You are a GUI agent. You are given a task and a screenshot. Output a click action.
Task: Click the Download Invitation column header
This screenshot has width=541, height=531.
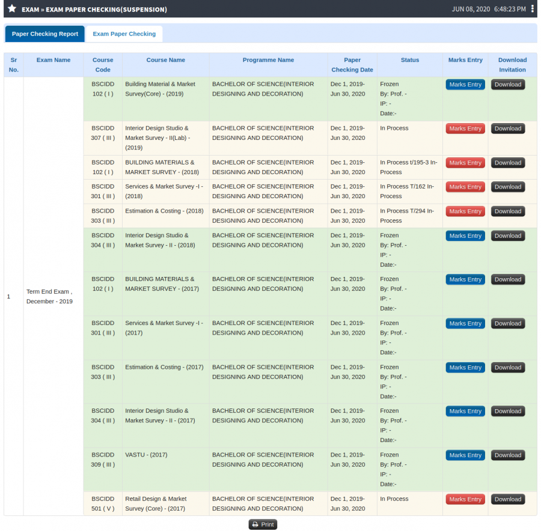pos(512,65)
